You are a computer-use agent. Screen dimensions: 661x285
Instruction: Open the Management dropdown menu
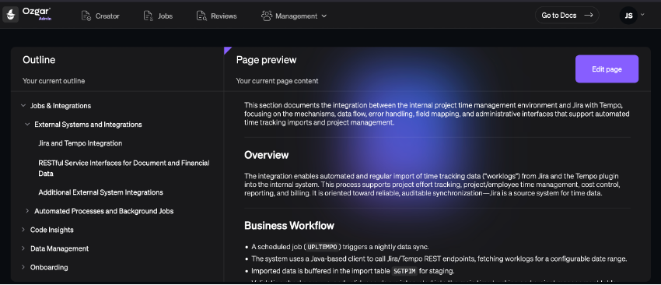[x=294, y=16]
